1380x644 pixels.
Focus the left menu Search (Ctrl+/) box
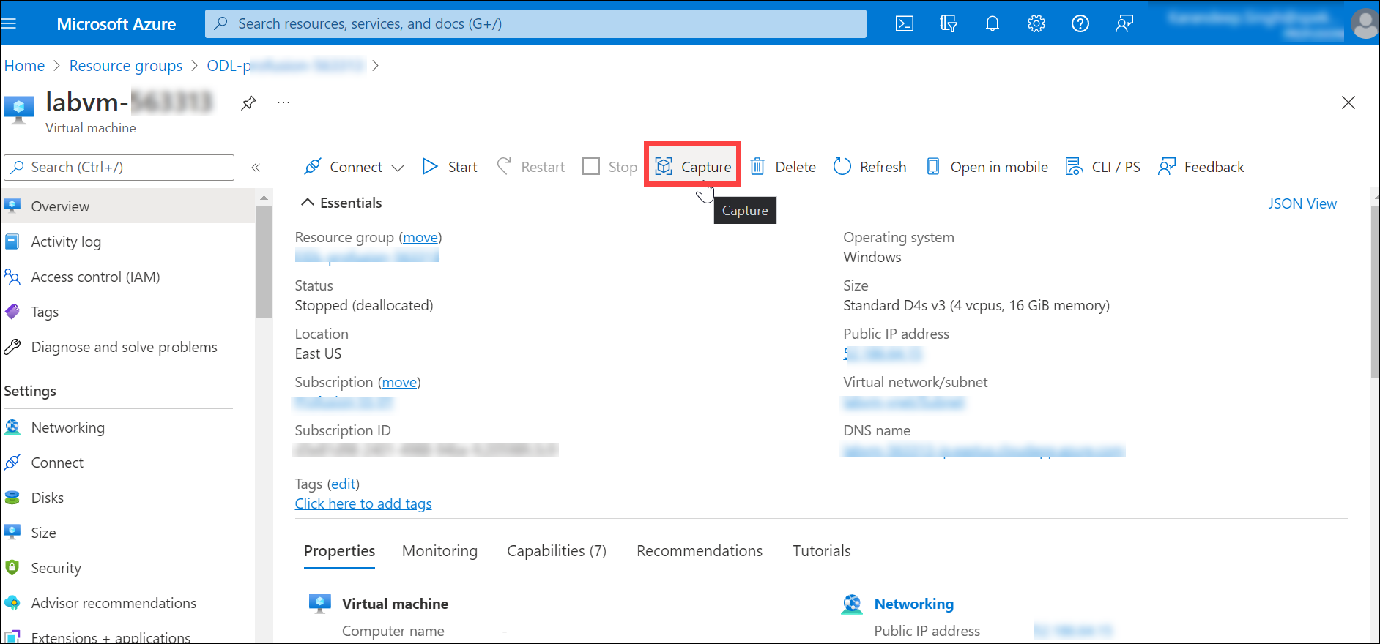pyautogui.click(x=119, y=168)
